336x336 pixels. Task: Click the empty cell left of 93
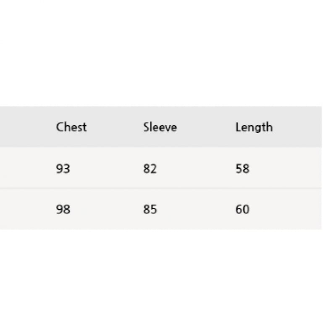click(26, 168)
